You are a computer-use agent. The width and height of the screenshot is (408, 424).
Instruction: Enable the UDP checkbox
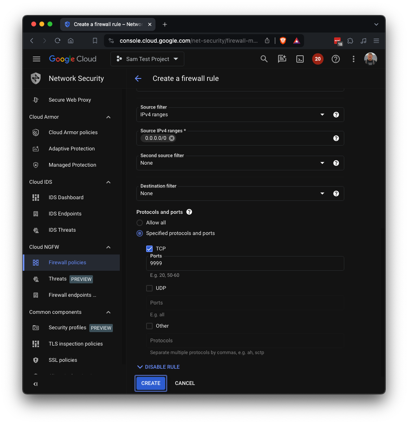[149, 288]
